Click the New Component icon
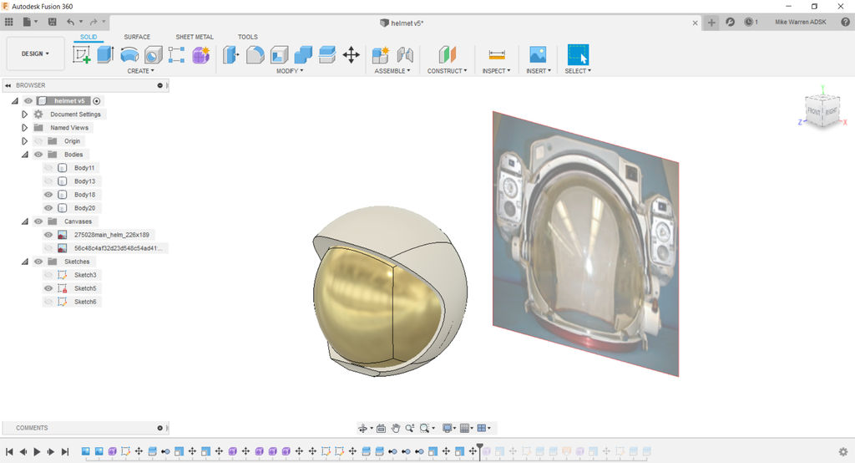855x463 pixels. tap(381, 54)
